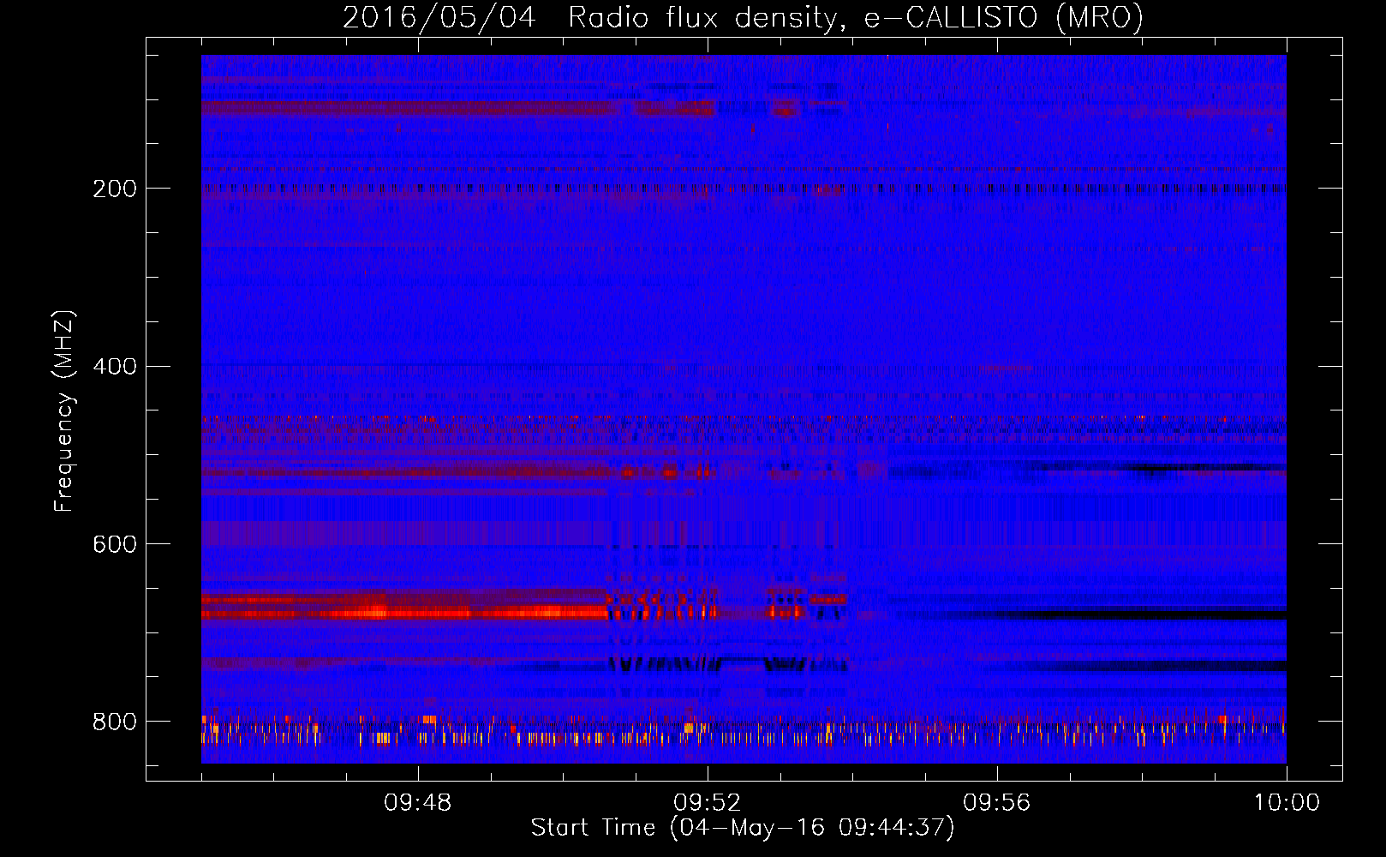
Task: Click the 600 frequency tick label
Action: pos(115,545)
